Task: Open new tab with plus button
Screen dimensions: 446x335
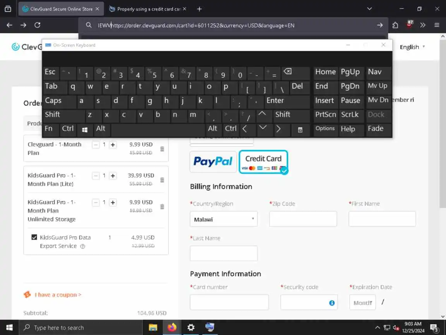Action: coord(199,9)
